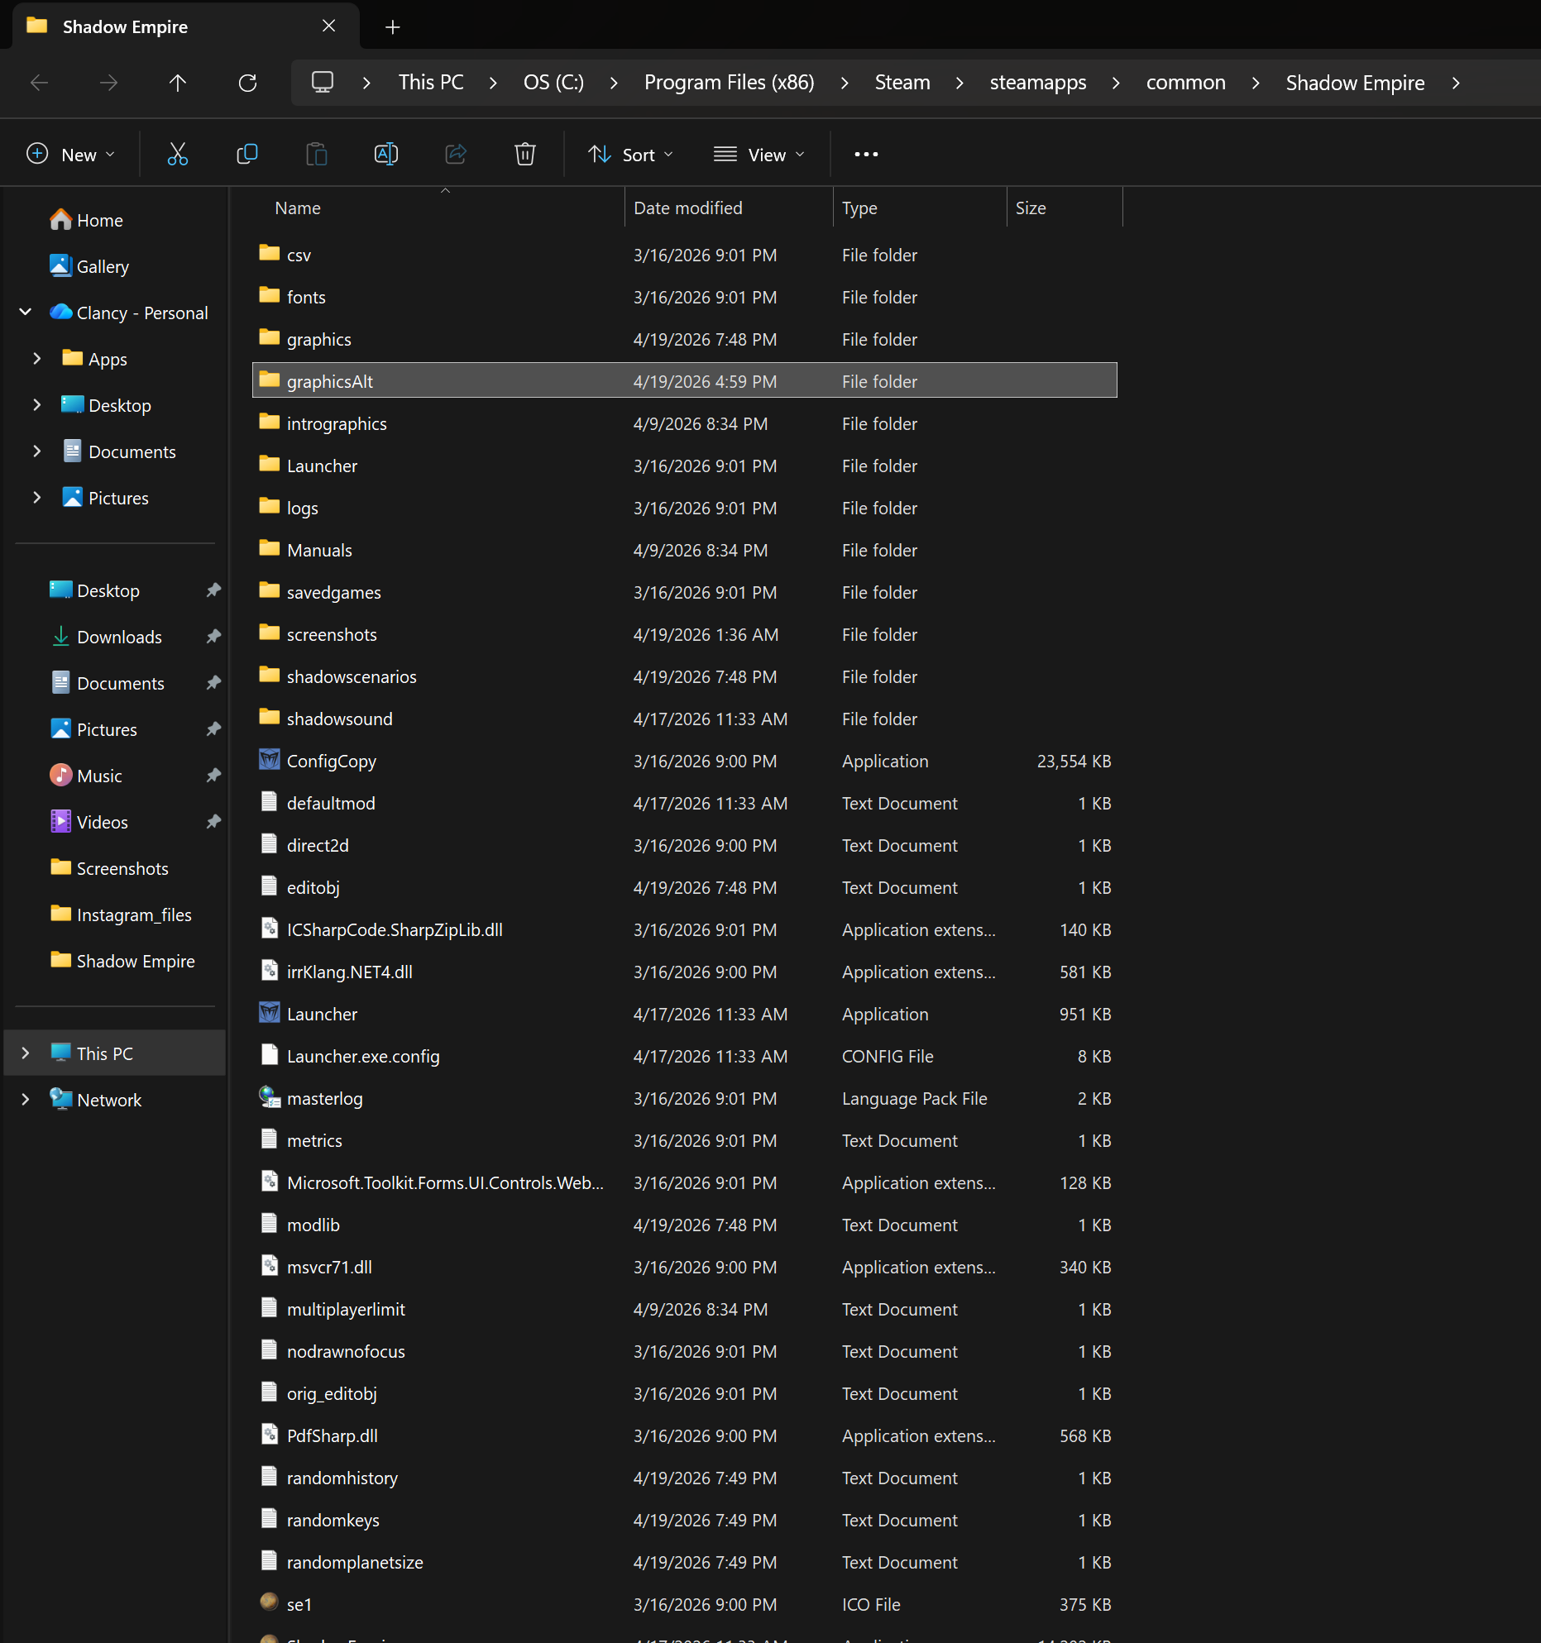Navigate to common breadcrumb
This screenshot has width=1541, height=1643.
(x=1185, y=83)
